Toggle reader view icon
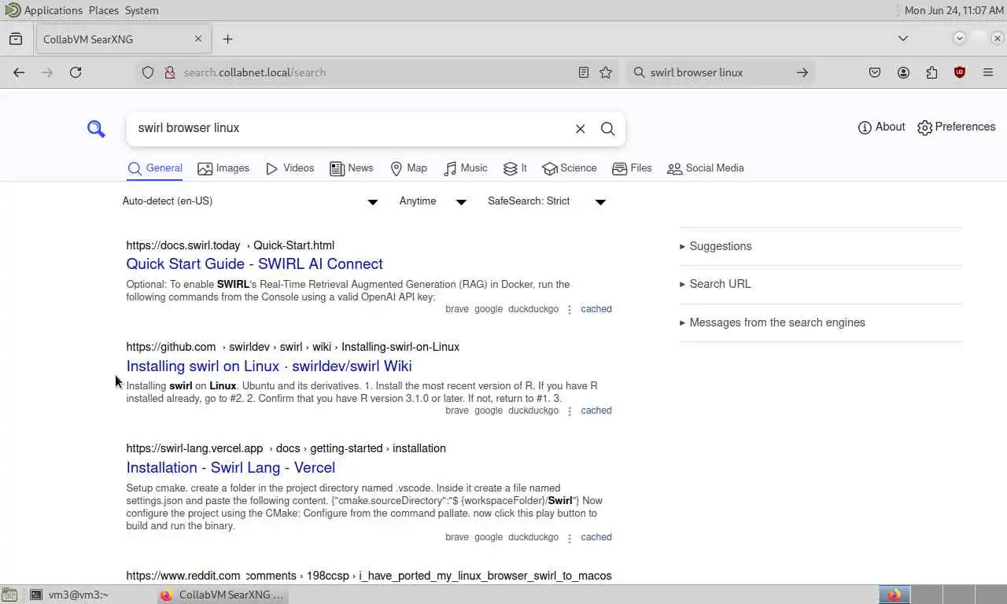The image size is (1007, 604). [583, 72]
